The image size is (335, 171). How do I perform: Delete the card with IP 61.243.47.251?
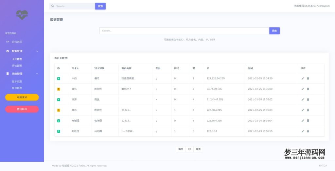tap(308, 99)
